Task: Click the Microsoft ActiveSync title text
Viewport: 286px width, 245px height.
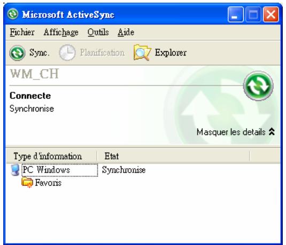Action: [x=68, y=14]
